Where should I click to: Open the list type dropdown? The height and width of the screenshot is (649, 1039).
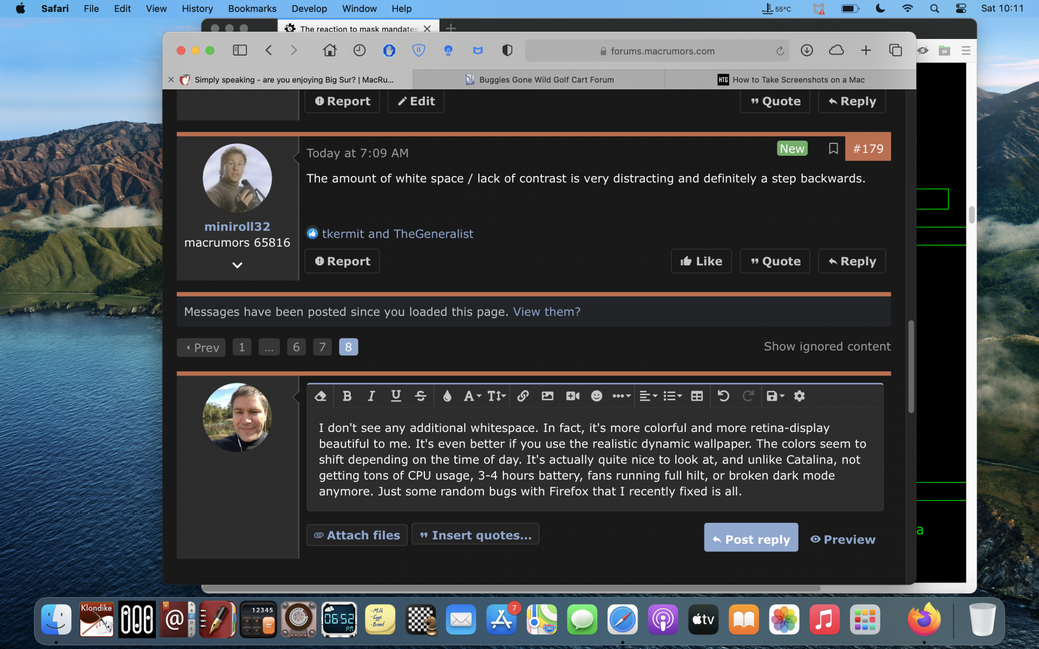pyautogui.click(x=673, y=396)
